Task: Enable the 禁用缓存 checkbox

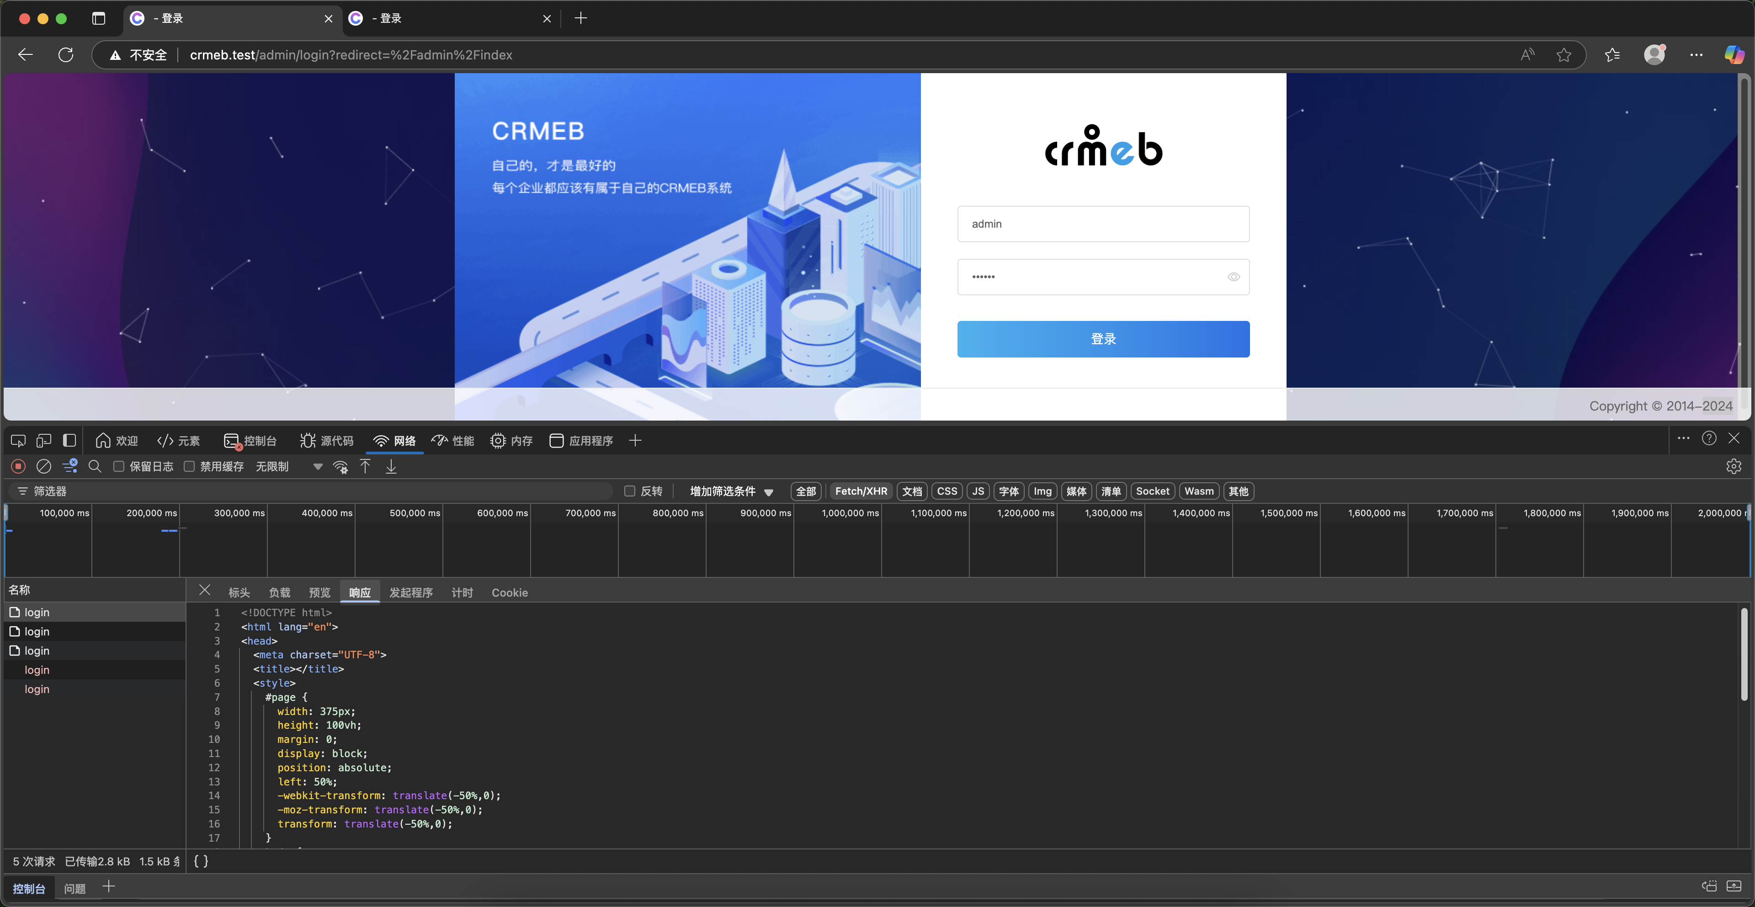Action: 189,466
